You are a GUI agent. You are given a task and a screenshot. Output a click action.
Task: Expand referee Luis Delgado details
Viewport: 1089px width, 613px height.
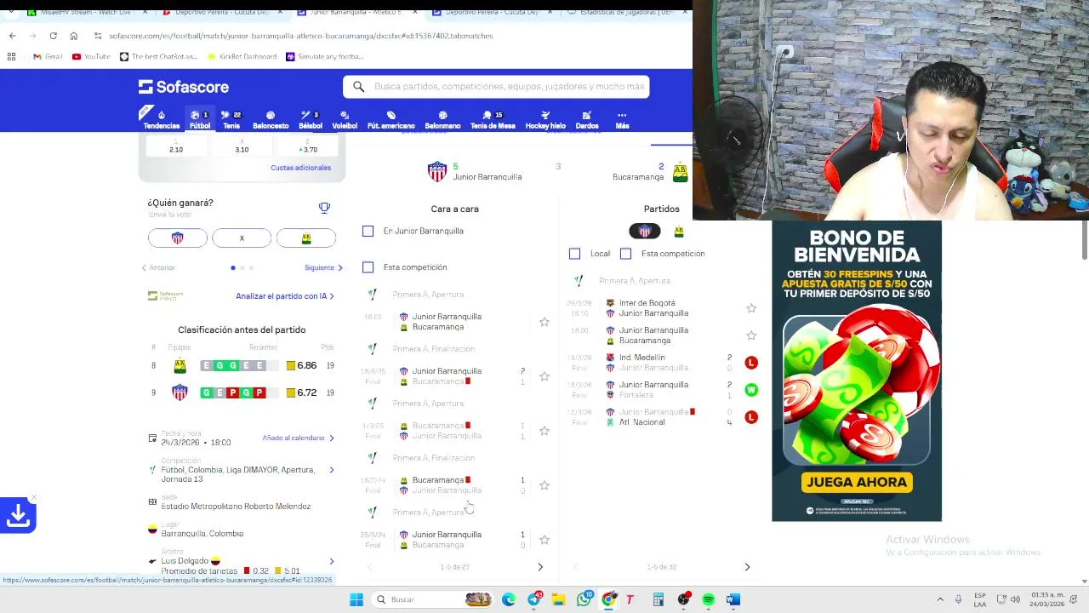[332, 562]
